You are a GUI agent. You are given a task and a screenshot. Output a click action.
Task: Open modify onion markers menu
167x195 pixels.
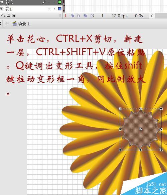92,16
